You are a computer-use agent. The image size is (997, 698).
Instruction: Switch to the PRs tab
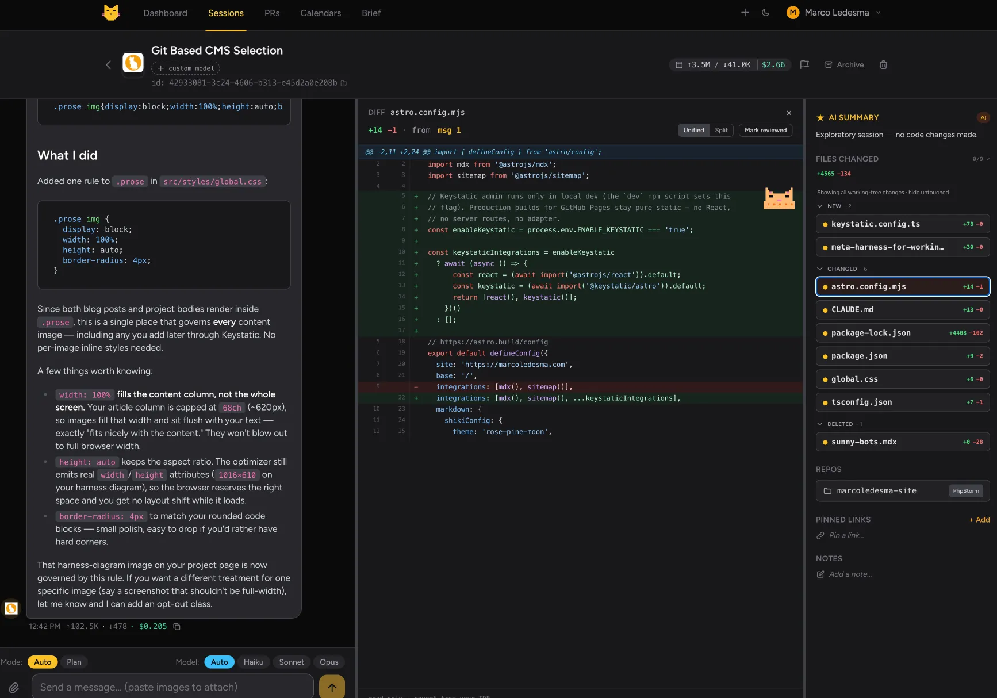[x=272, y=13]
